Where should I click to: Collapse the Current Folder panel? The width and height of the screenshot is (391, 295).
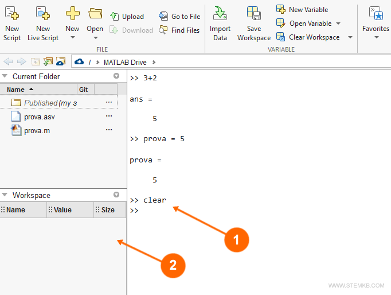5,76
